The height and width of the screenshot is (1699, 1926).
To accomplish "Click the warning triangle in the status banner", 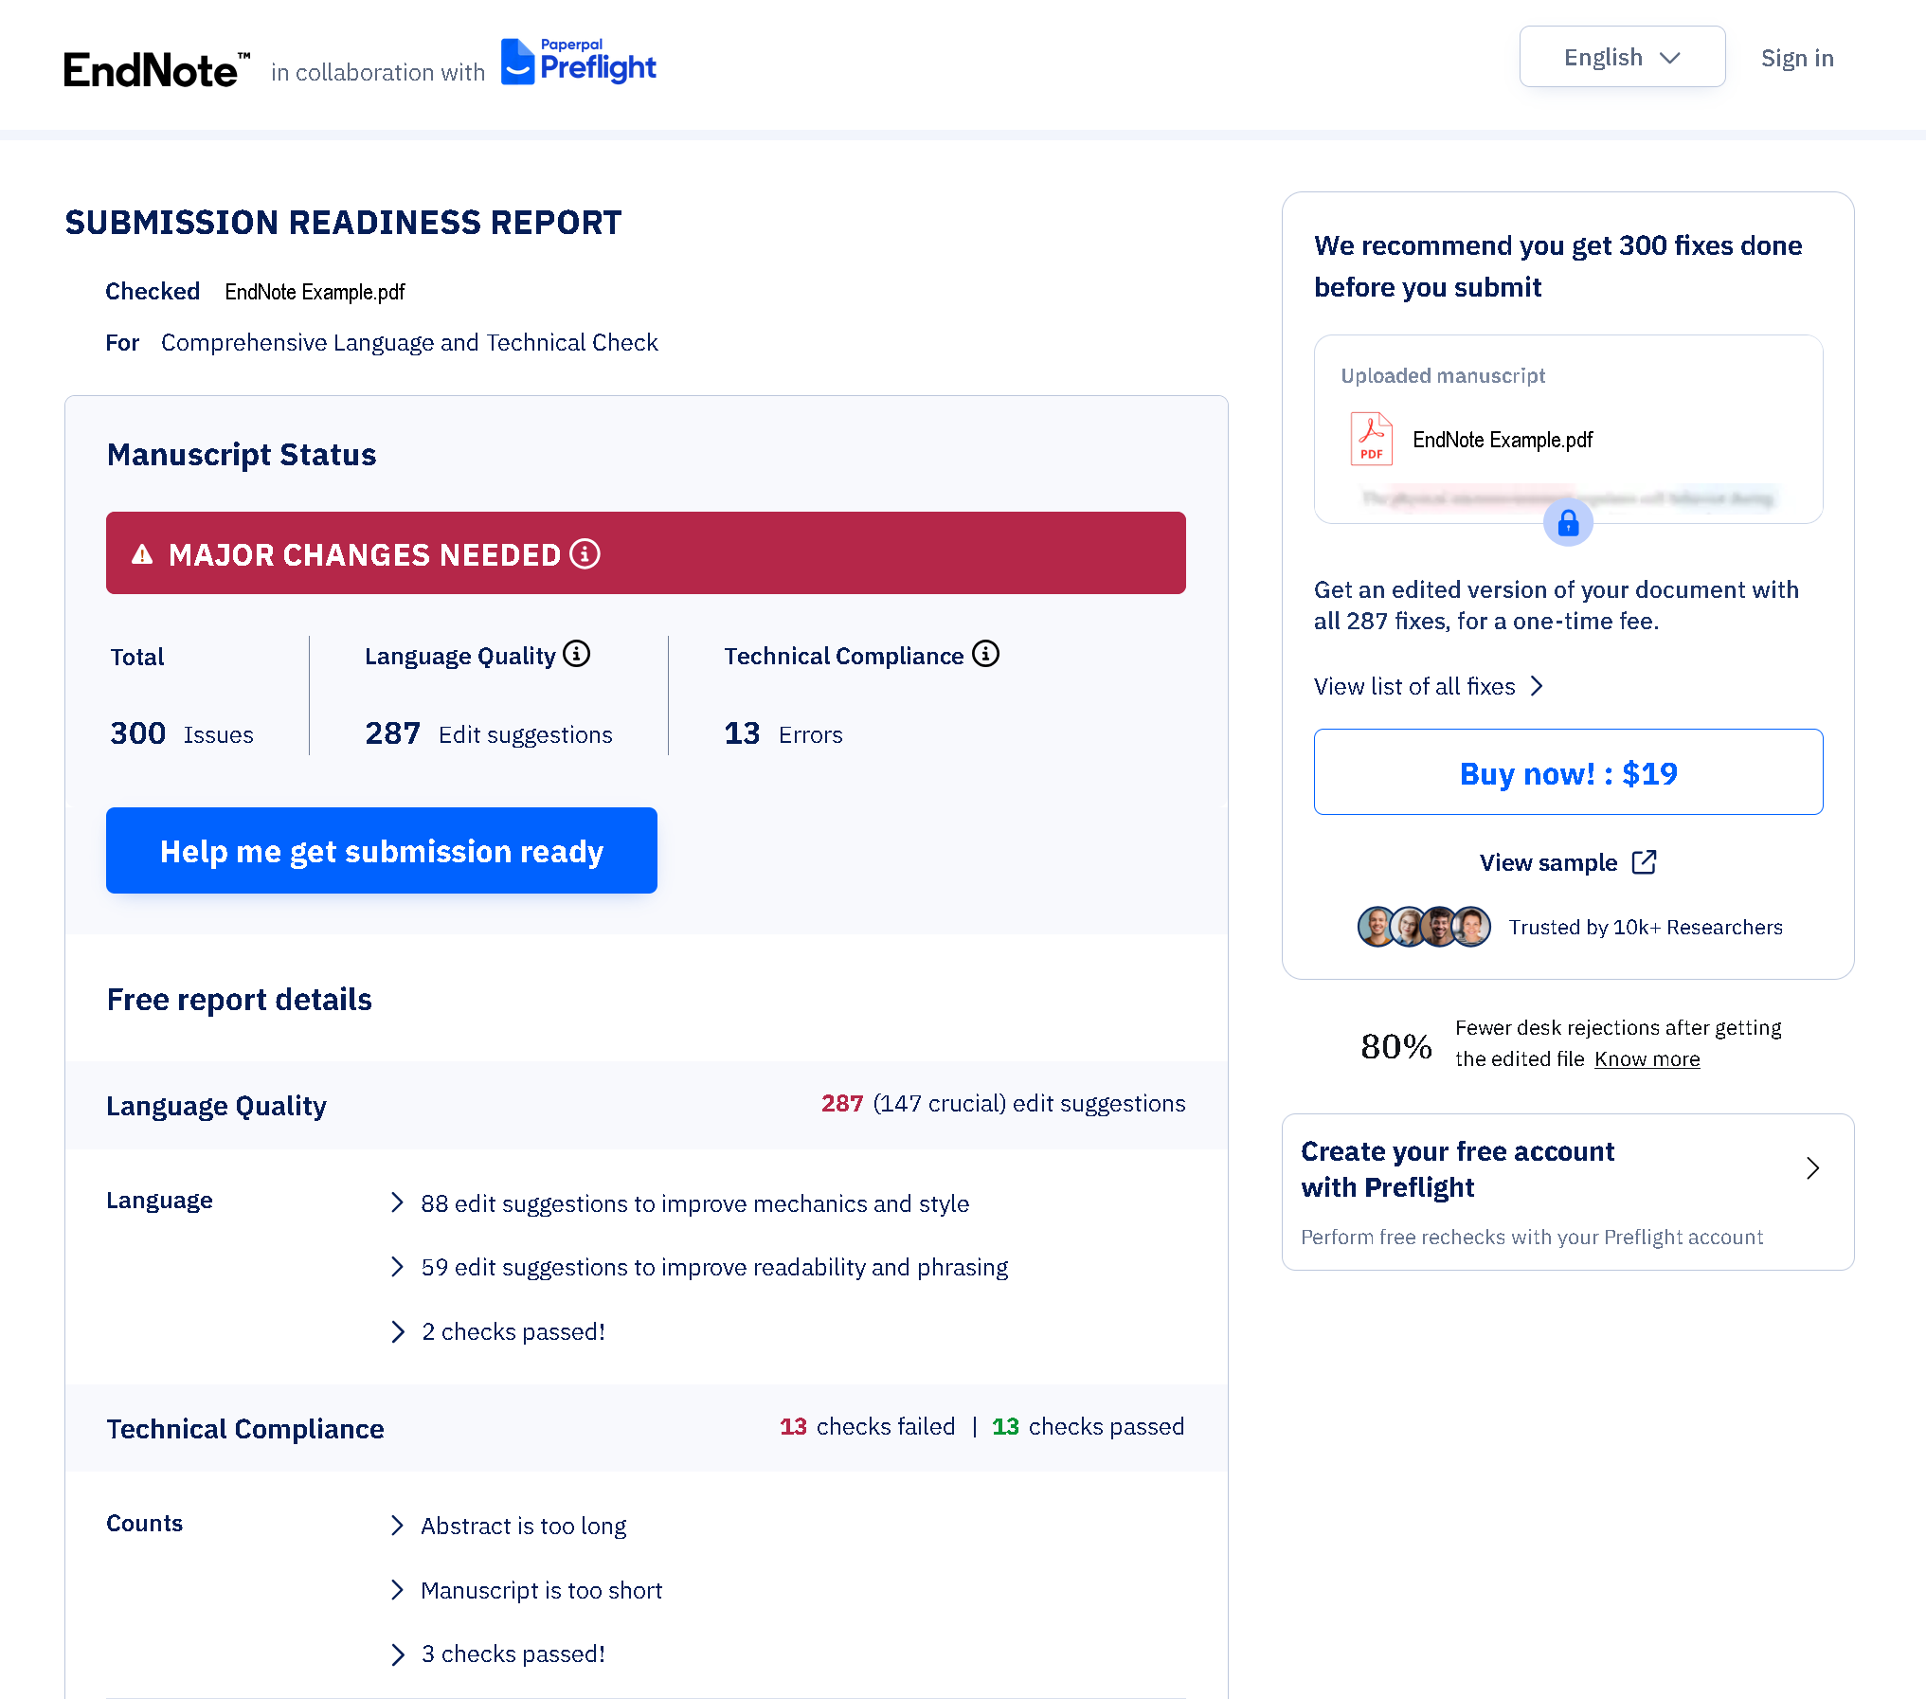I will coord(141,554).
